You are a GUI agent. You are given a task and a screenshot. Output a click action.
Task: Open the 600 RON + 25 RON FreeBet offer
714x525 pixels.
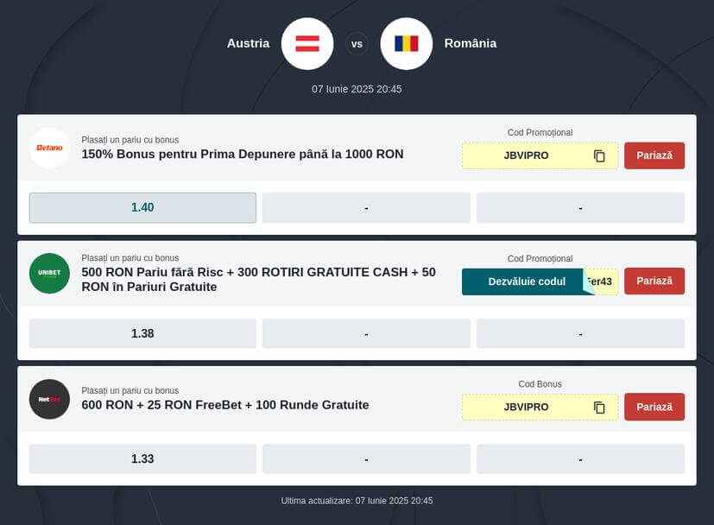pos(225,405)
